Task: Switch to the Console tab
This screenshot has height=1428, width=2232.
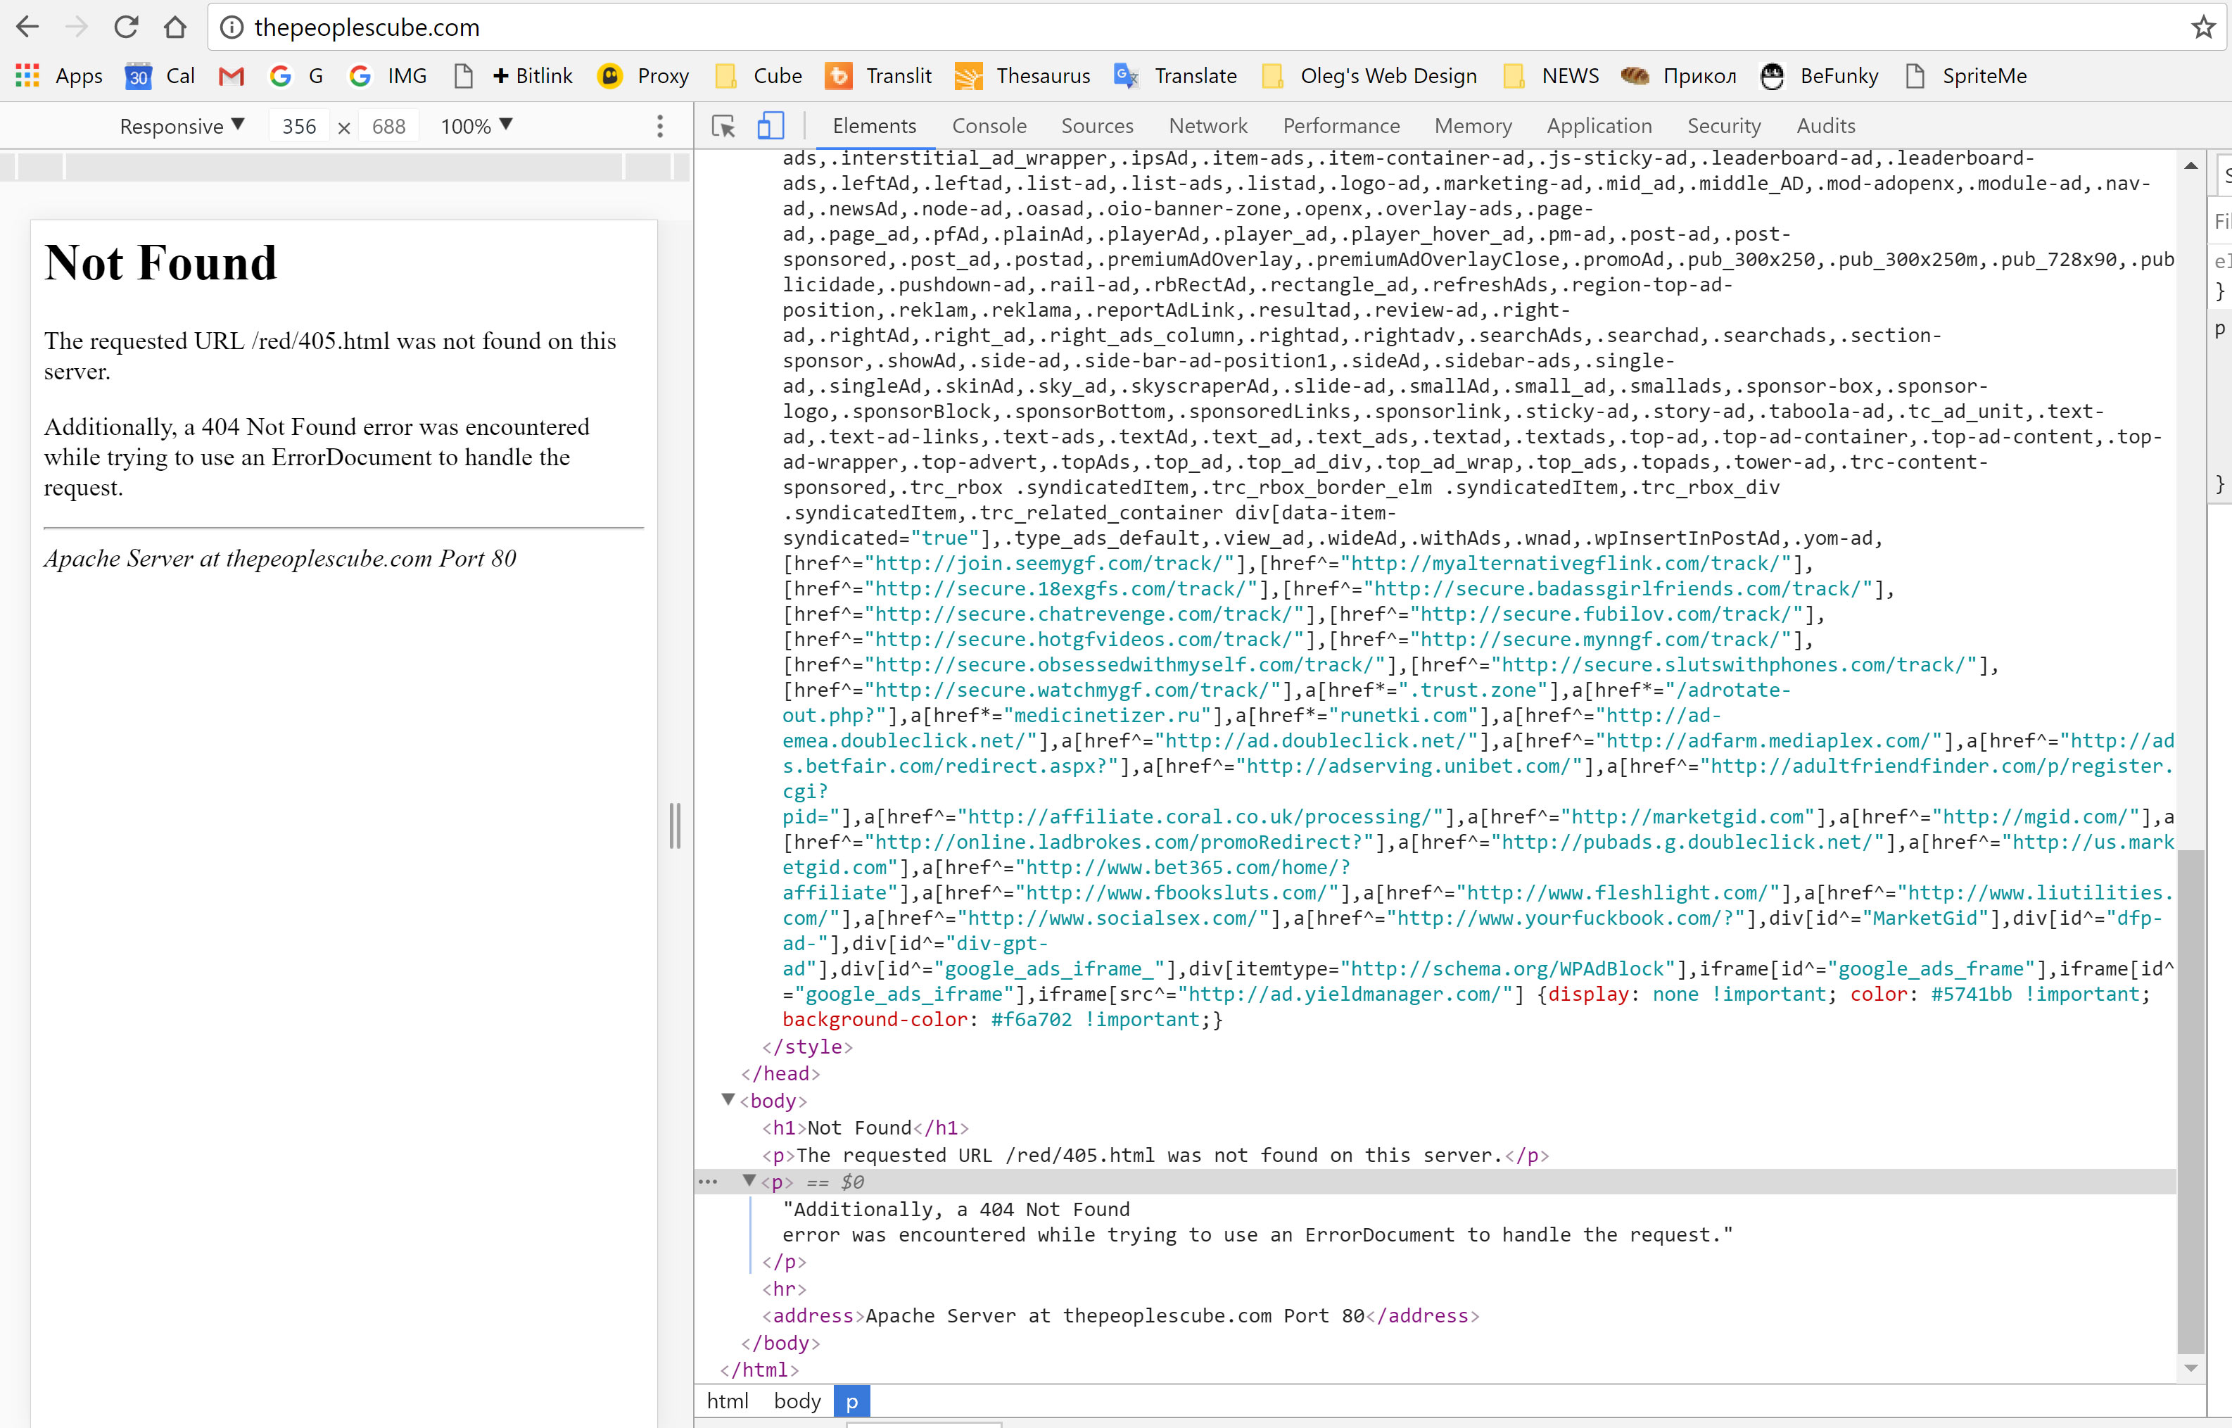Action: [x=989, y=126]
